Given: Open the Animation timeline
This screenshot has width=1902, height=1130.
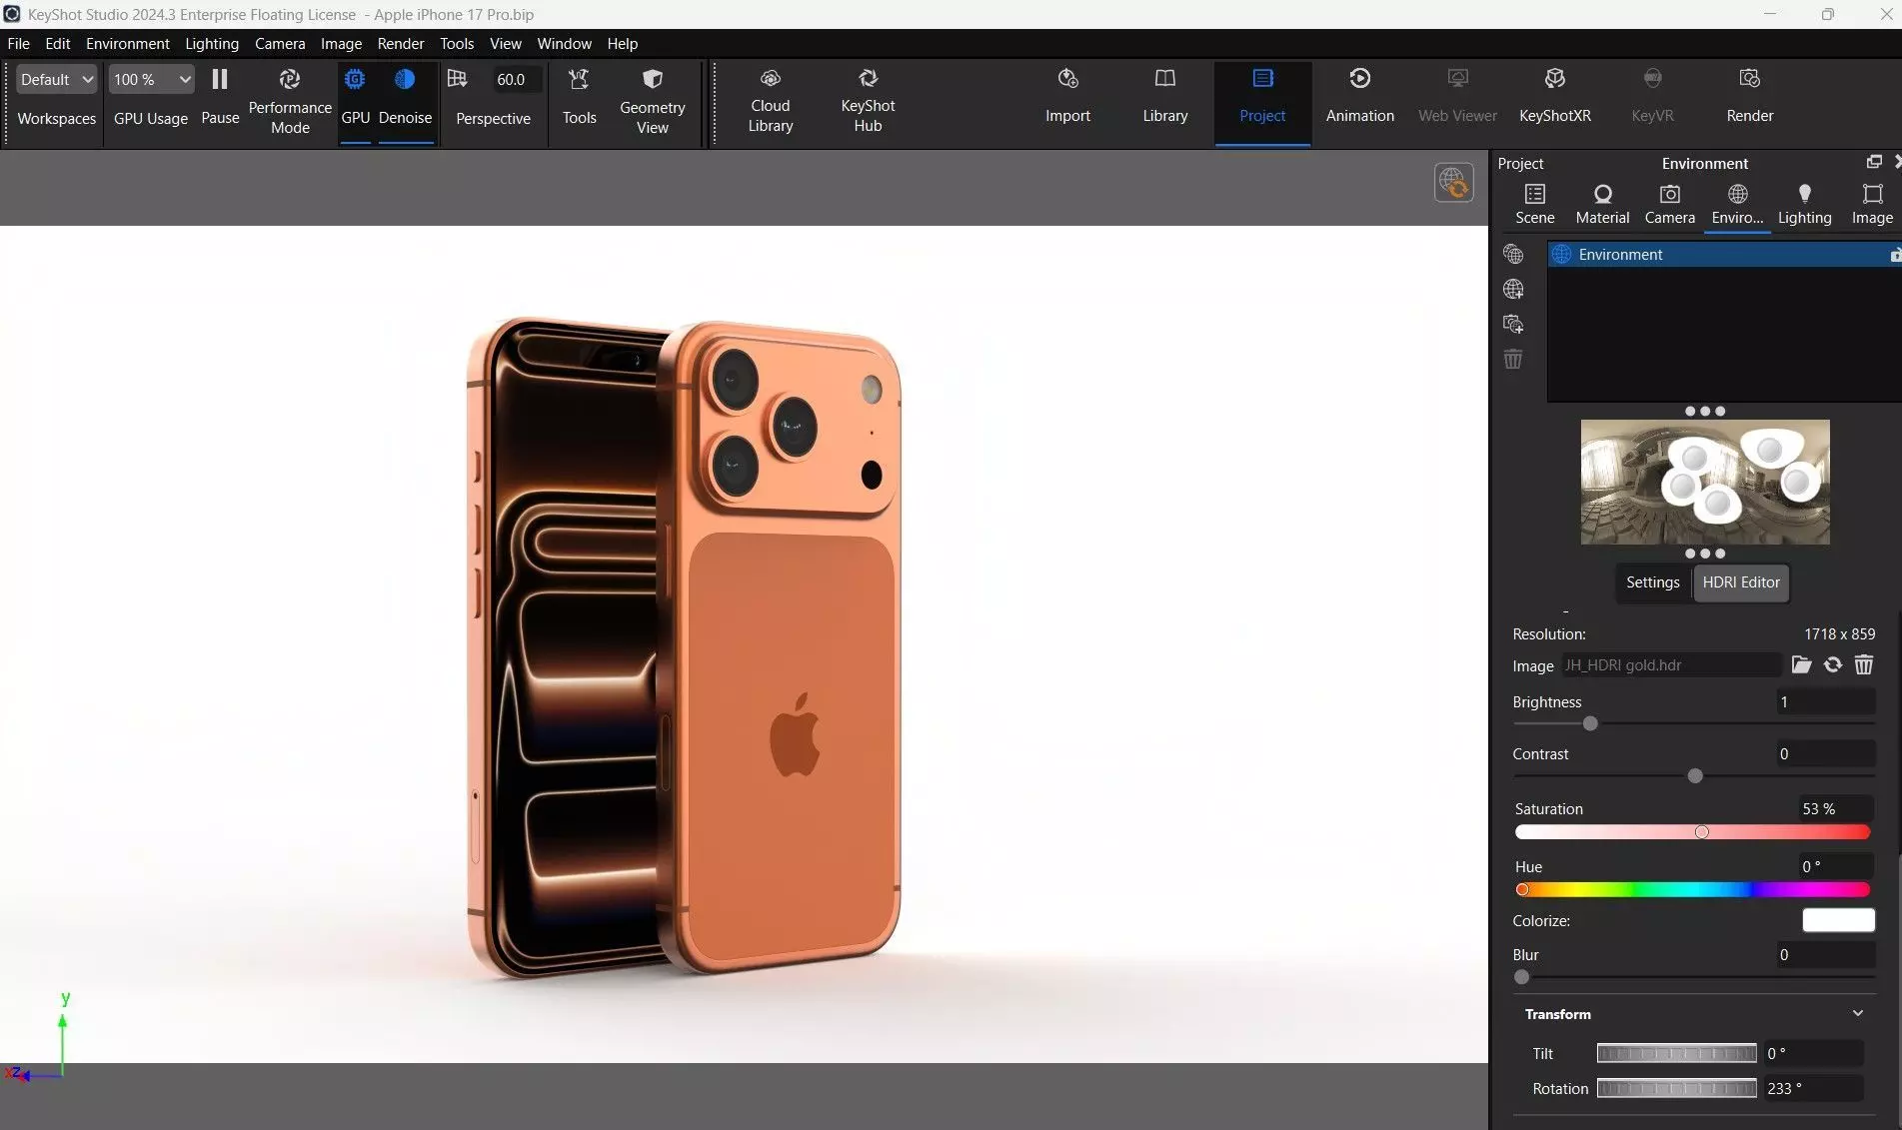Looking at the screenshot, I should click(x=1359, y=96).
